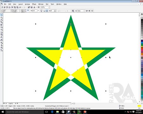
Task: Open the Help menu
Action: 65,4
